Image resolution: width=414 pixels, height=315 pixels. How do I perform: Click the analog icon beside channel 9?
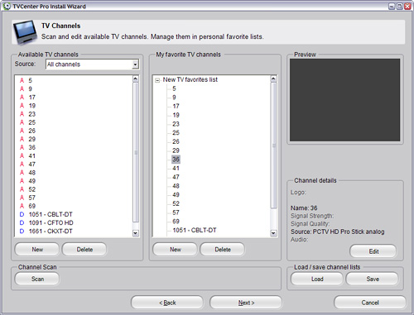(x=22, y=88)
